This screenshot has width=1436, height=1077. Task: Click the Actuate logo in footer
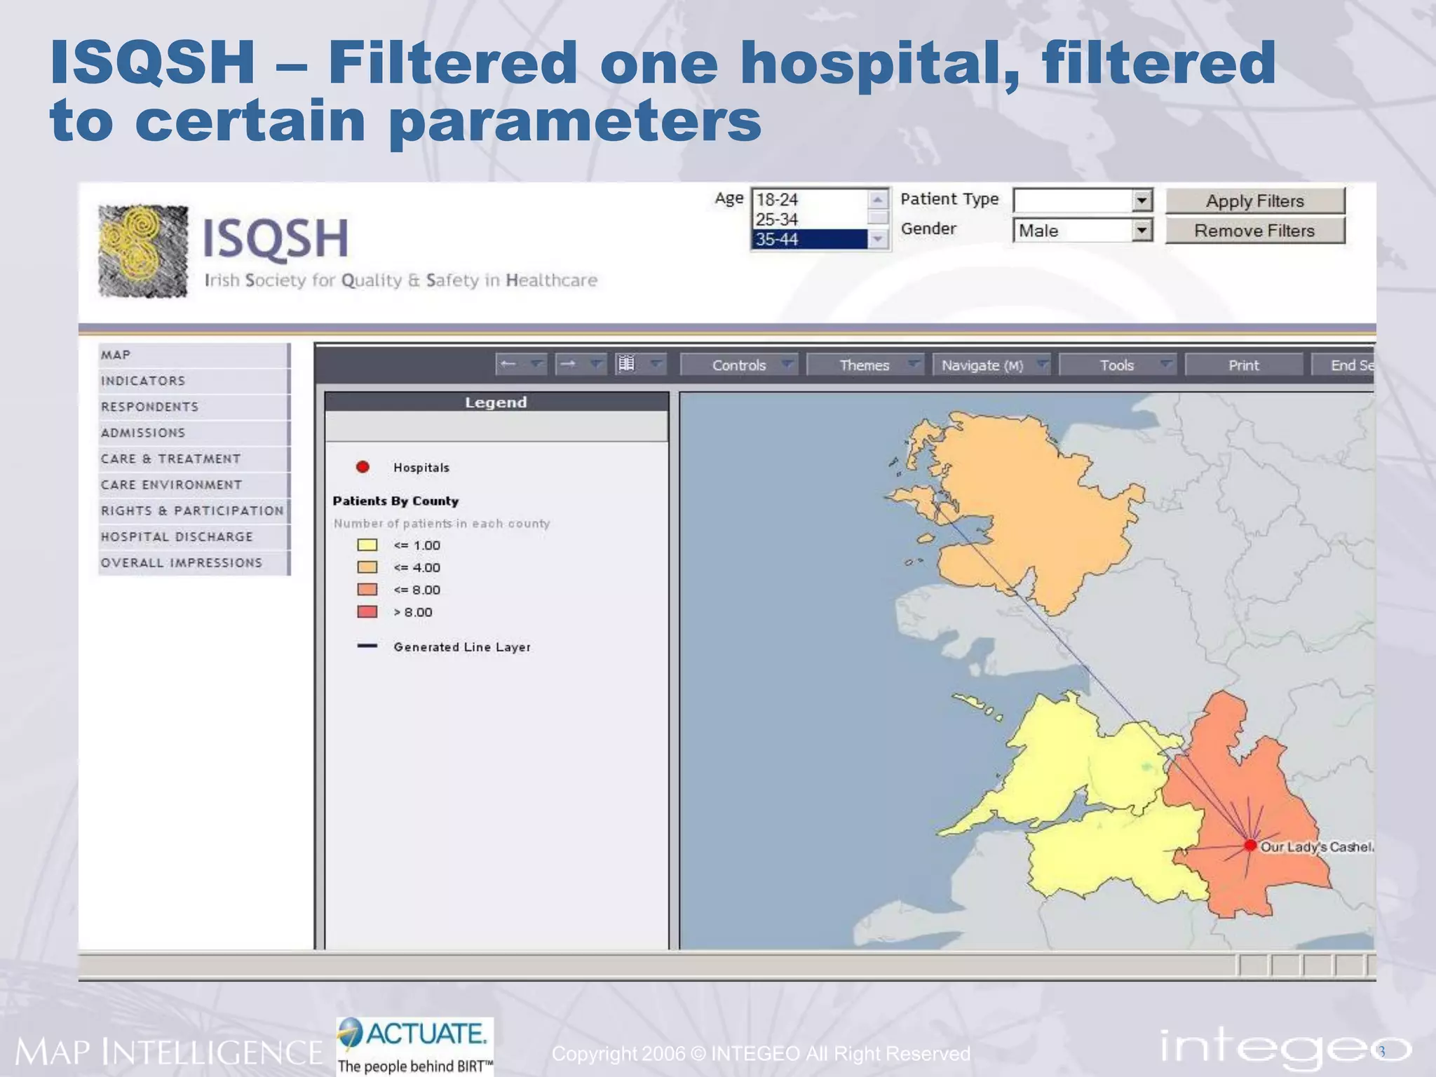[415, 1046]
